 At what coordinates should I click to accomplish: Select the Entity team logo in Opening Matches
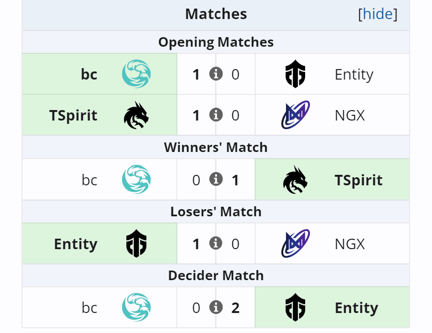296,74
